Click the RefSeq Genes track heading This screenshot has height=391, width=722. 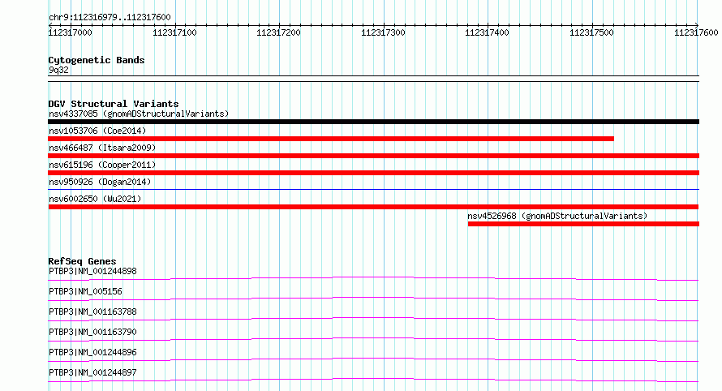point(82,261)
